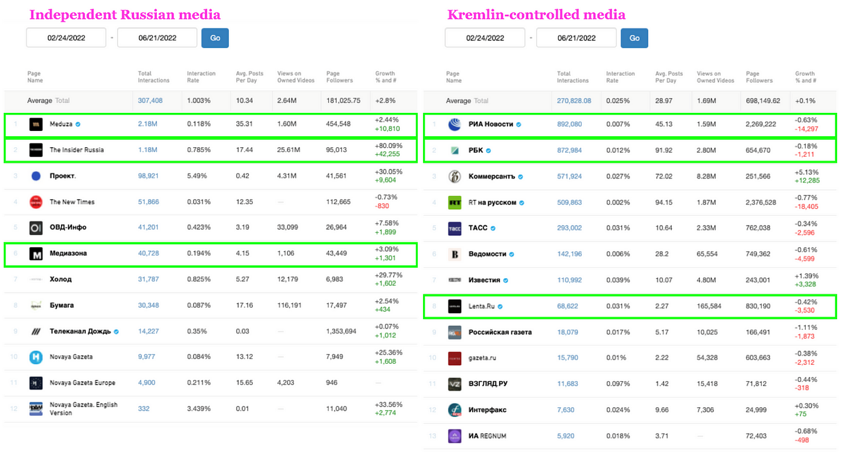Click the 5.49% interaction rate cell
This screenshot has width=845, height=456.
pos(197,176)
